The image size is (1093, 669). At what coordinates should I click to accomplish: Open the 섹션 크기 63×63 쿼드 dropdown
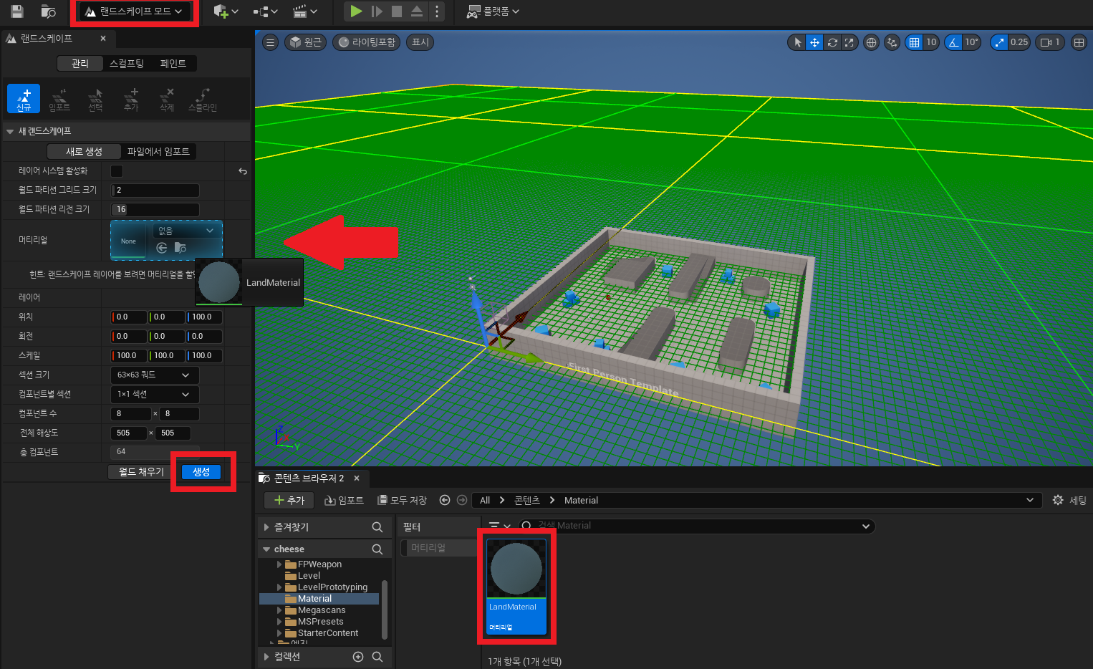(x=155, y=375)
